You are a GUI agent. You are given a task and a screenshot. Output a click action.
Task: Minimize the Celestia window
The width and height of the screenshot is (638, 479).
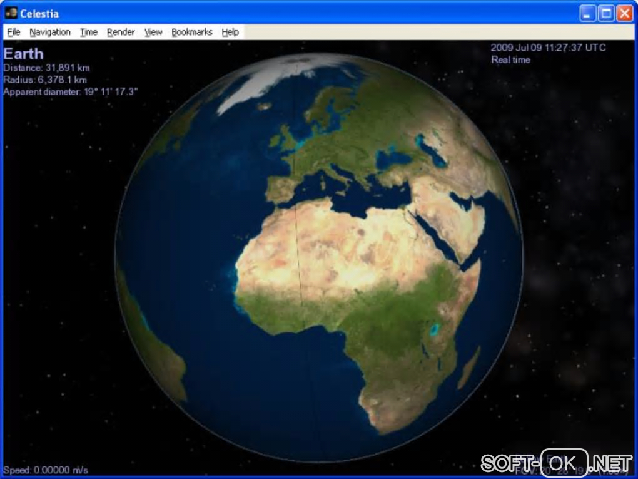pyautogui.click(x=587, y=13)
